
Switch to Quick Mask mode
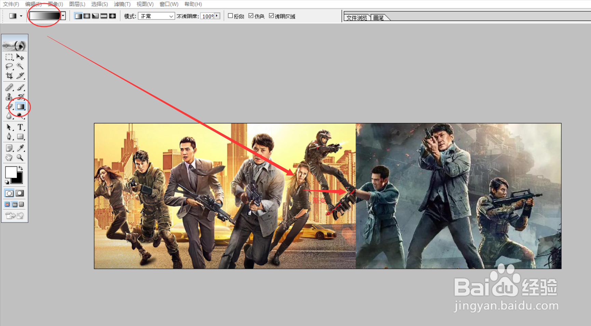[20, 193]
